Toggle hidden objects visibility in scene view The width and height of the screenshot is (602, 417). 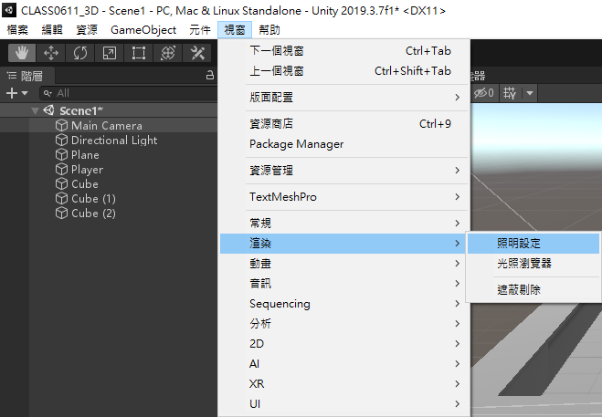[x=484, y=93]
